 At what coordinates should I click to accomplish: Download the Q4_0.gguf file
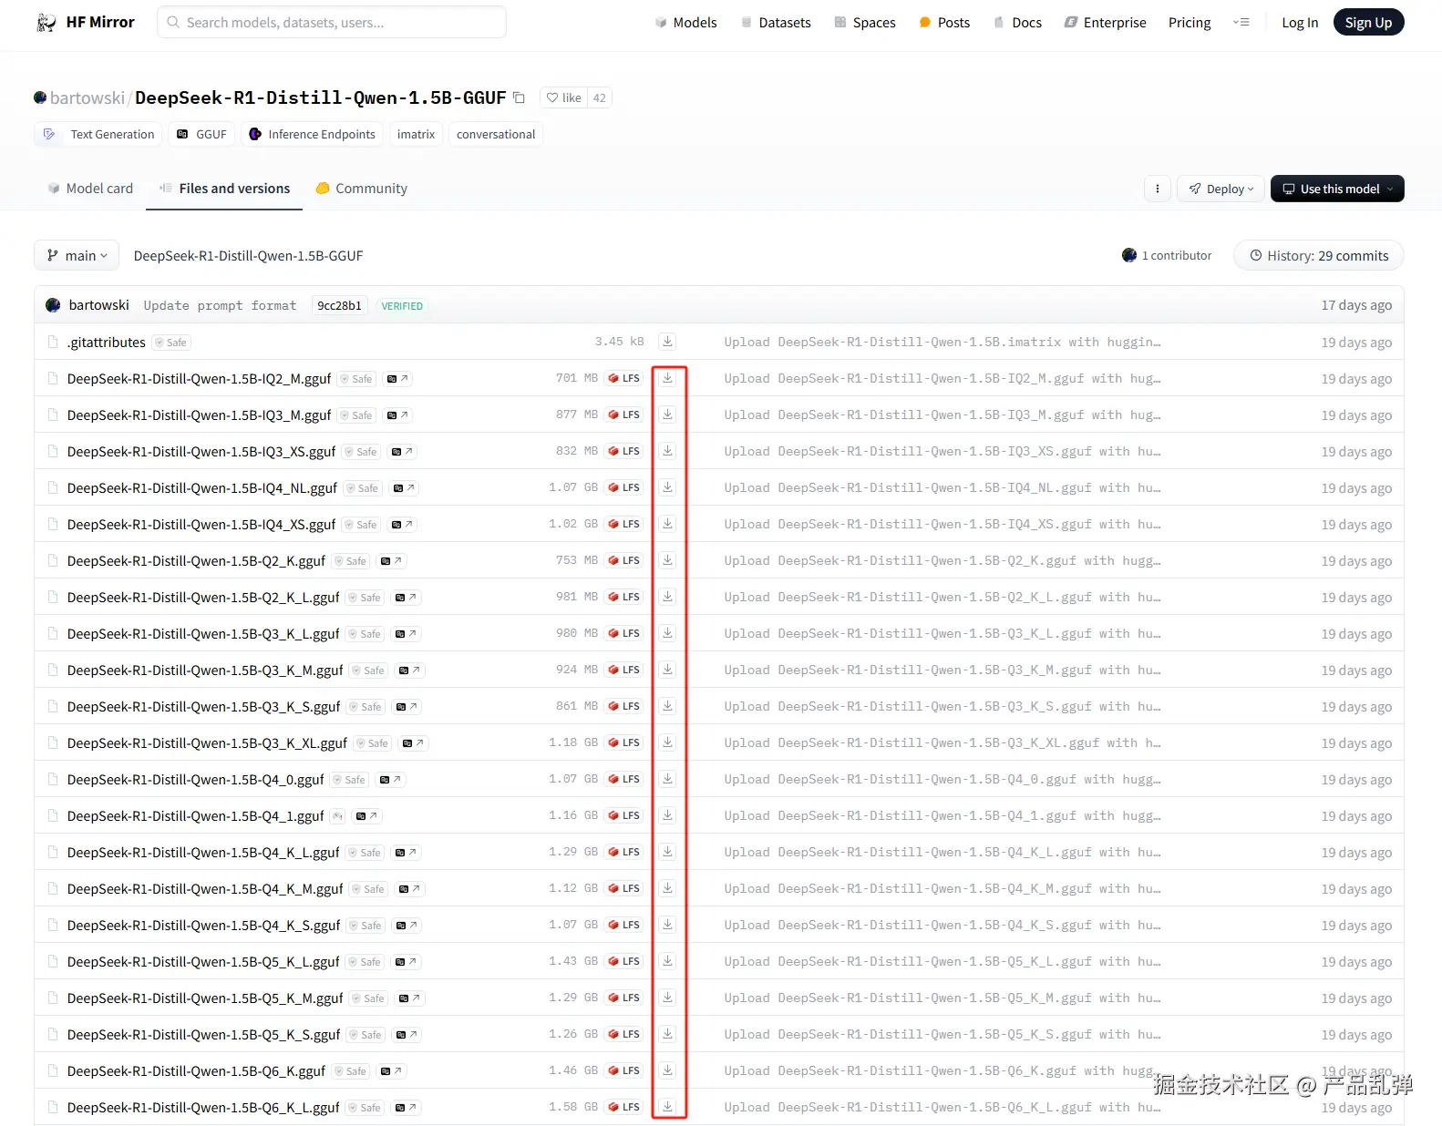click(x=667, y=779)
